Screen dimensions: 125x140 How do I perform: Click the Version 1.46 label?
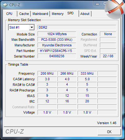[x=107, y=123]
